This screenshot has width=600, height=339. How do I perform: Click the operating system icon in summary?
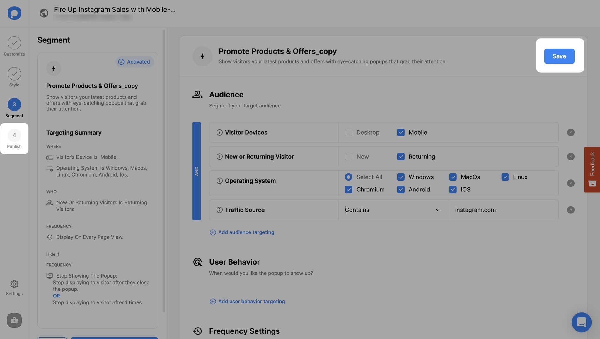pos(50,168)
